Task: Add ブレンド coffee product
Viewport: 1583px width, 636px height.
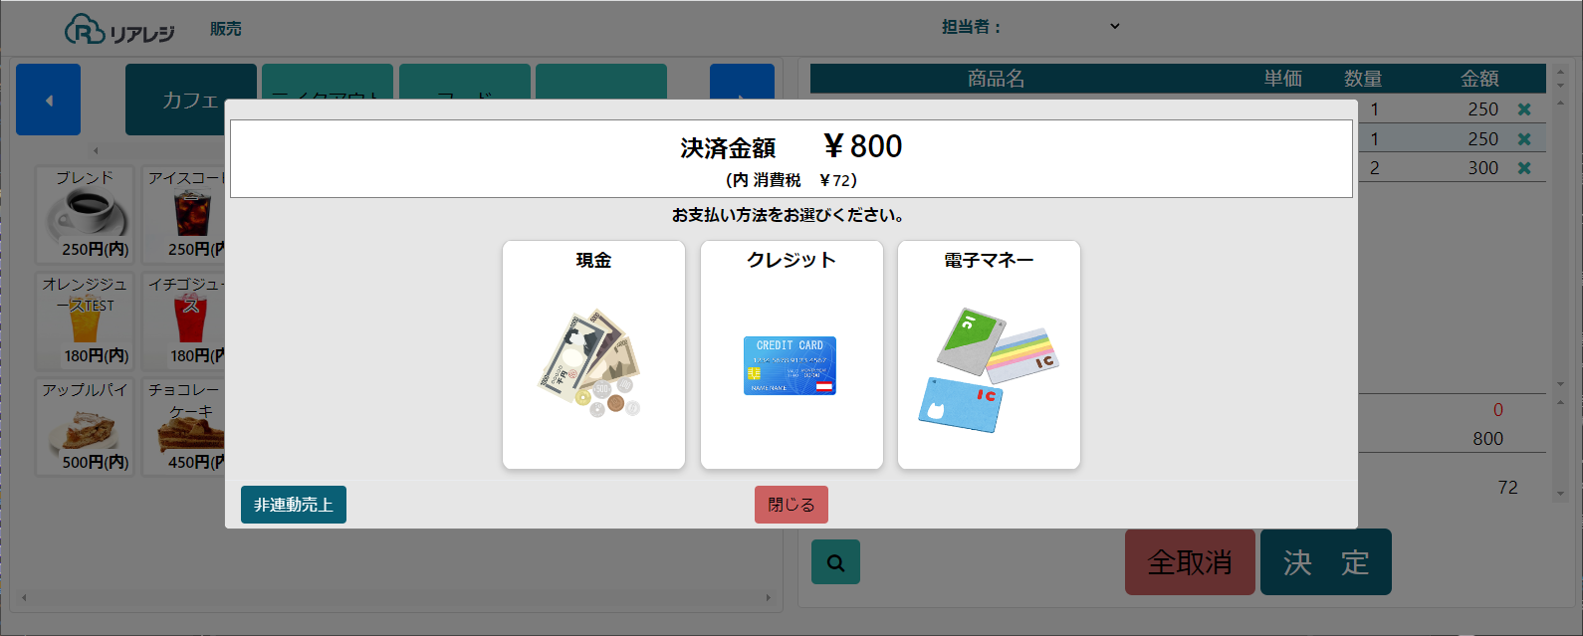Action: click(85, 213)
